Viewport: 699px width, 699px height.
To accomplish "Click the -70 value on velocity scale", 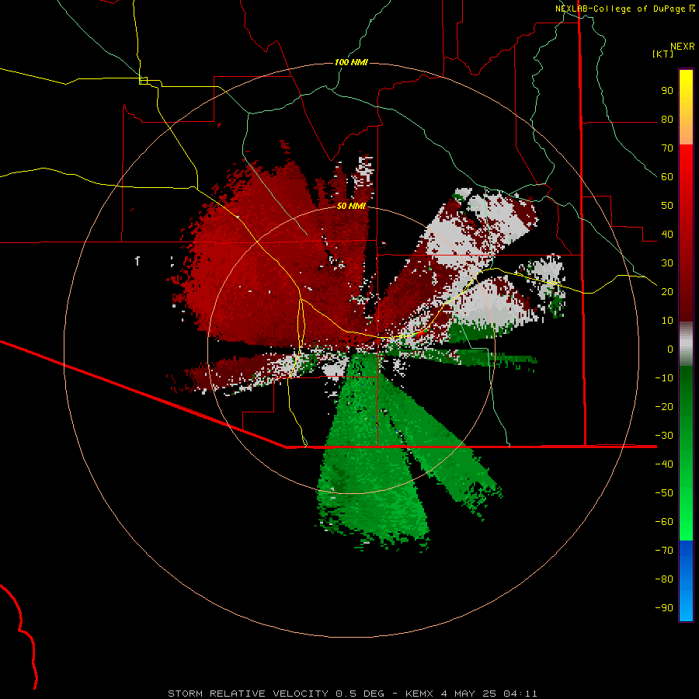I will tap(664, 551).
